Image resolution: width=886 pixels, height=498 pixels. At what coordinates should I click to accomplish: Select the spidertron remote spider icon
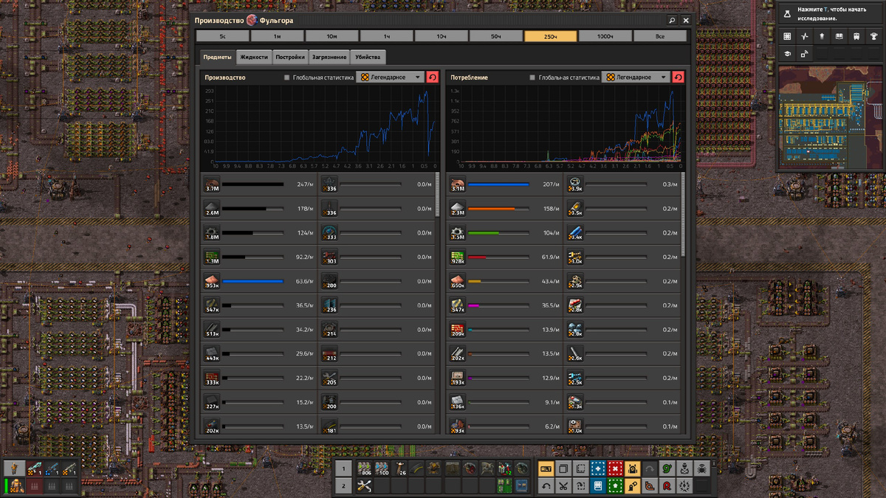[701, 468]
